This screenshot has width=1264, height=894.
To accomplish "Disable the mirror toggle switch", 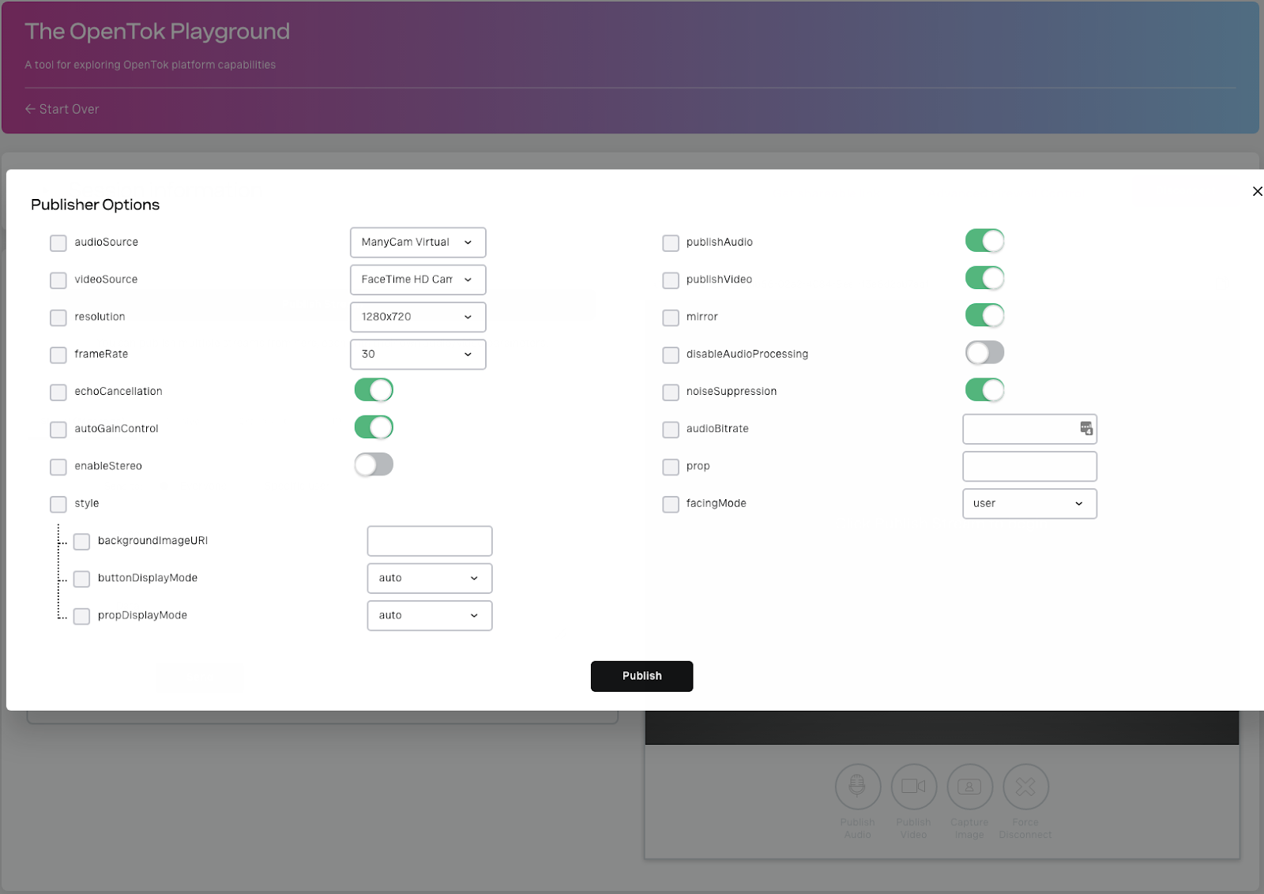I will pos(984,315).
